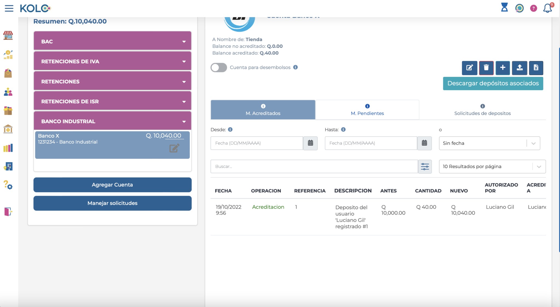Open the 'Solicitudes de depositos' tab

(x=482, y=113)
